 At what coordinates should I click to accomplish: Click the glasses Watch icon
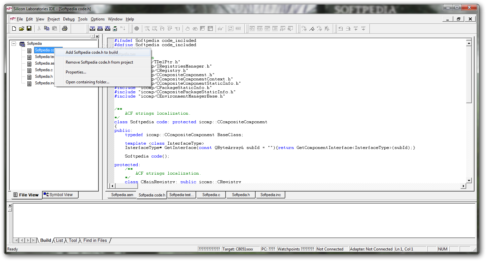point(220,29)
